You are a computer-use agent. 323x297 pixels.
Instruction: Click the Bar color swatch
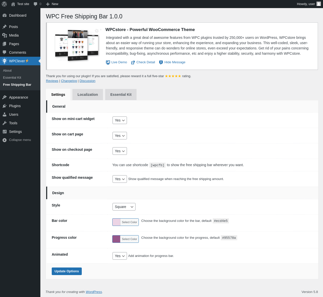coord(116,222)
